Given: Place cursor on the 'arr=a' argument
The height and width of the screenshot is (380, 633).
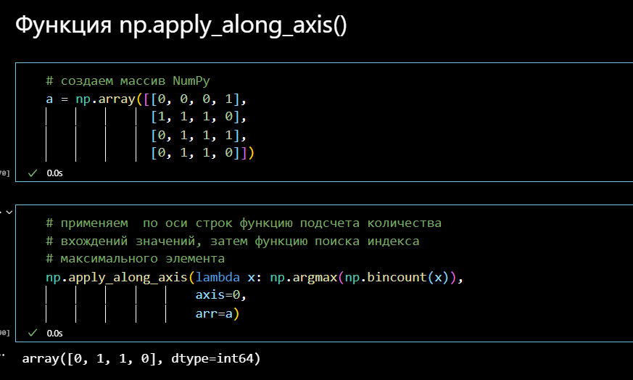Looking at the screenshot, I should [x=217, y=313].
